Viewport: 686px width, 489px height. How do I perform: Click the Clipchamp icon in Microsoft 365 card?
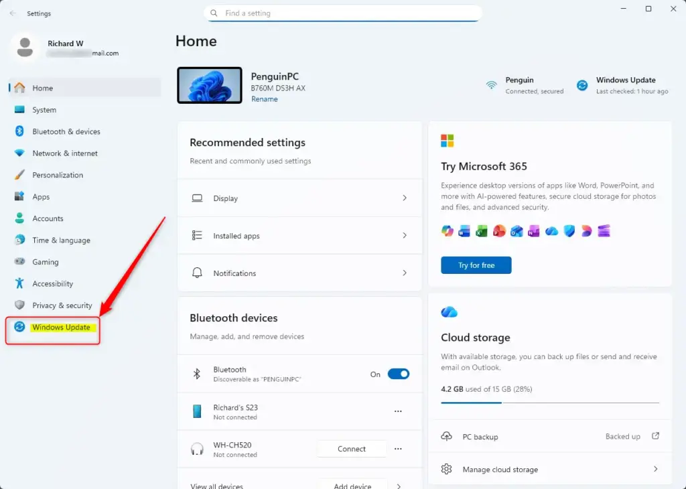tap(604, 231)
